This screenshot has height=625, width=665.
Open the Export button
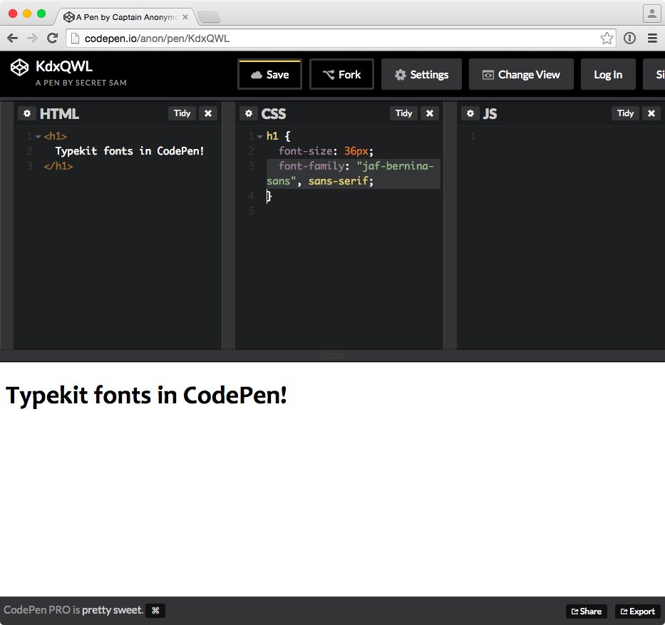pyautogui.click(x=637, y=611)
